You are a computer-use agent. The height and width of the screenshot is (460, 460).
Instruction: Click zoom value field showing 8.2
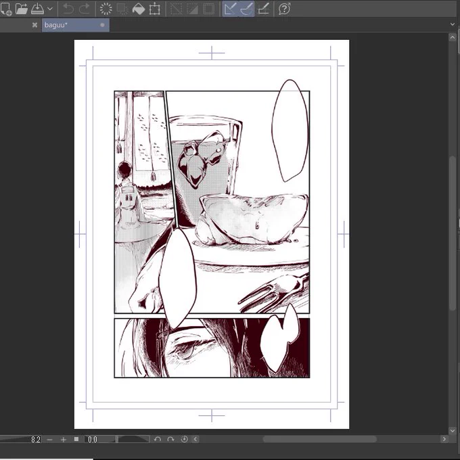20,439
